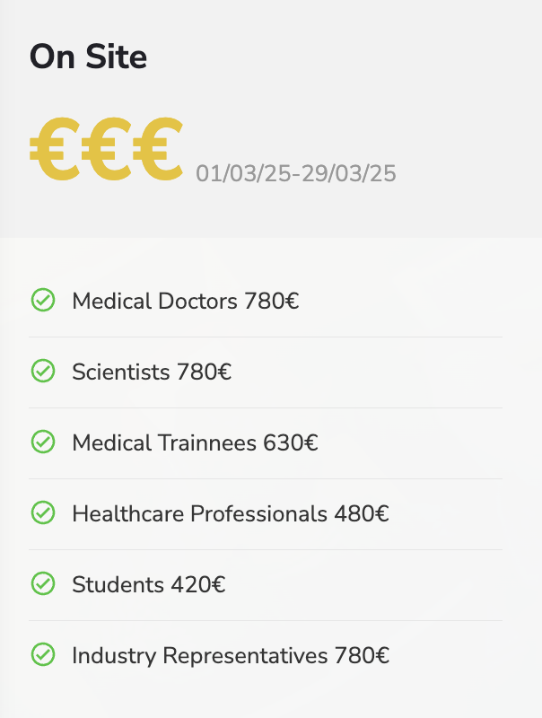This screenshot has height=718, width=542.
Task: Click the Scientists label text
Action: (x=121, y=372)
